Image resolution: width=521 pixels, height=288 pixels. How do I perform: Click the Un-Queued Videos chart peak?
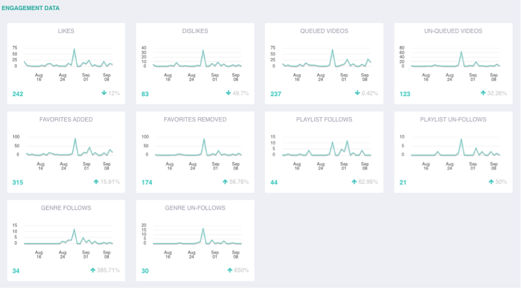click(x=461, y=52)
